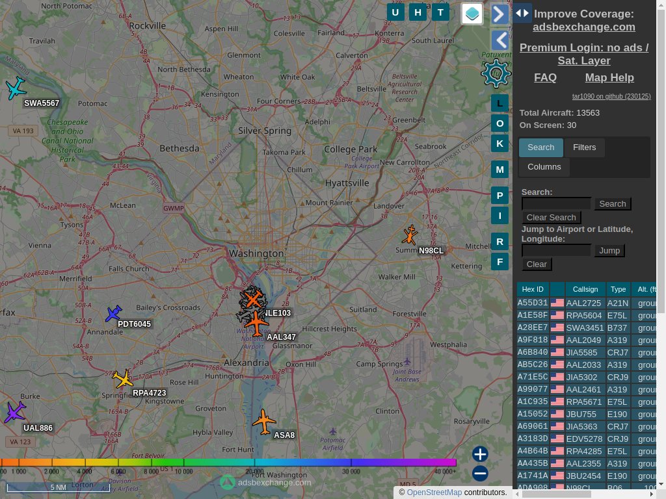Sort table by Hex ID column header

[533, 289]
